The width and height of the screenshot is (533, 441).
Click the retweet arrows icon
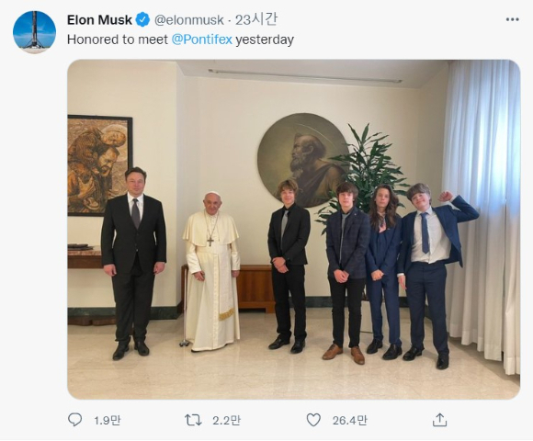click(193, 420)
